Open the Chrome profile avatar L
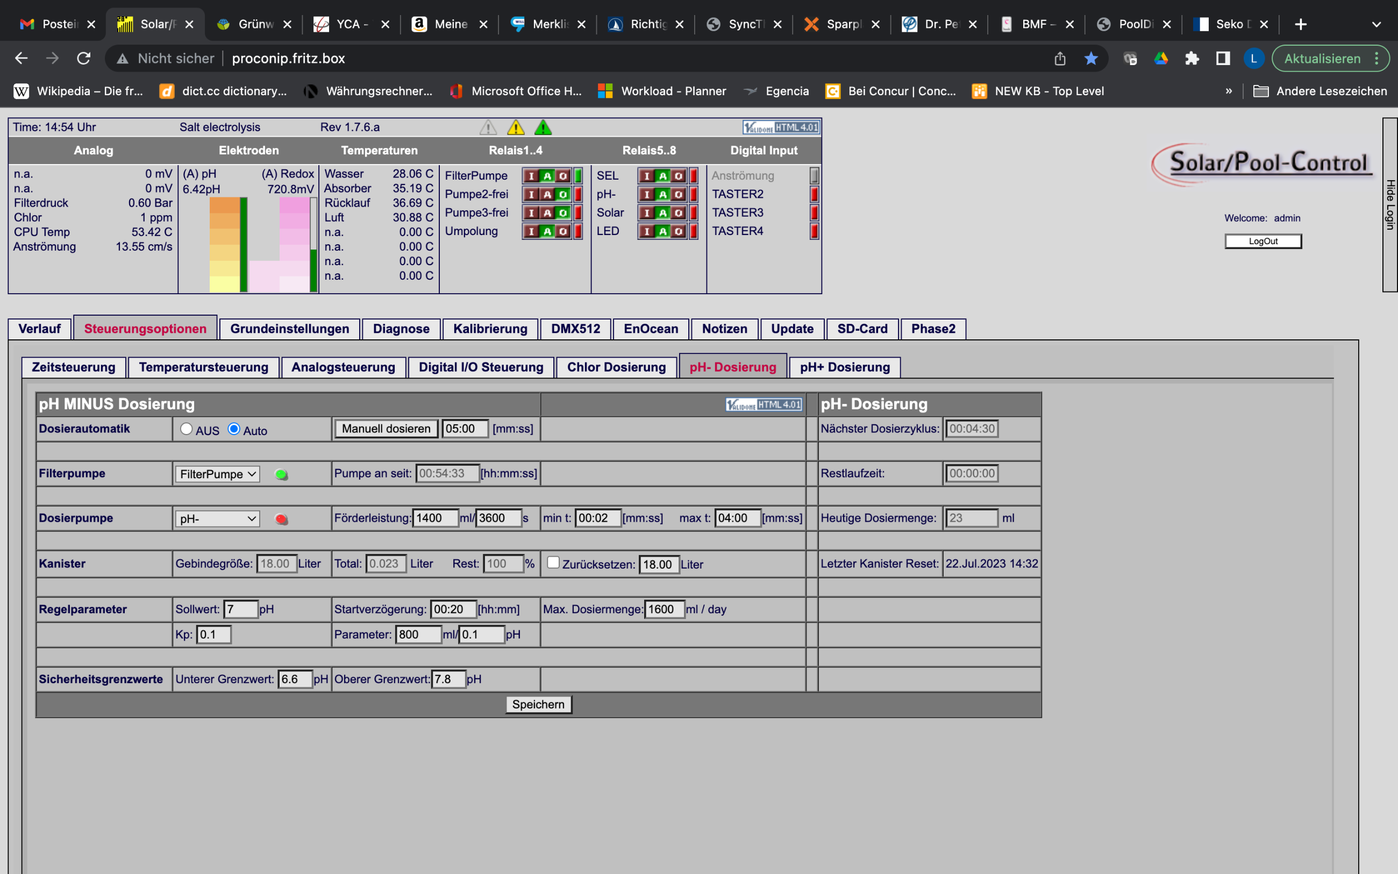Viewport: 1398px width, 874px height. 1253,59
